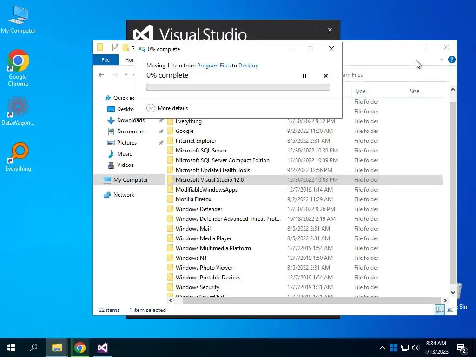The height and width of the screenshot is (357, 476).
Task: Open the notification center
Action: 462,348
